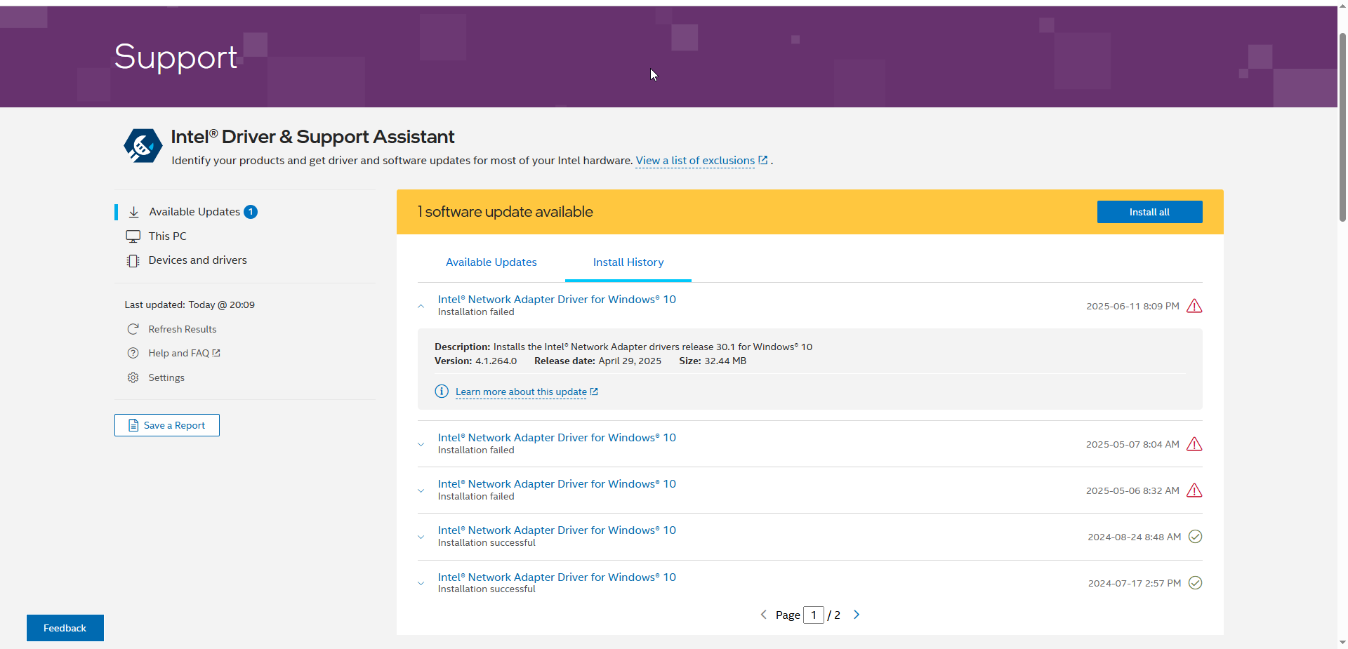Click the page number input field
This screenshot has width=1348, height=649.
(x=813, y=615)
